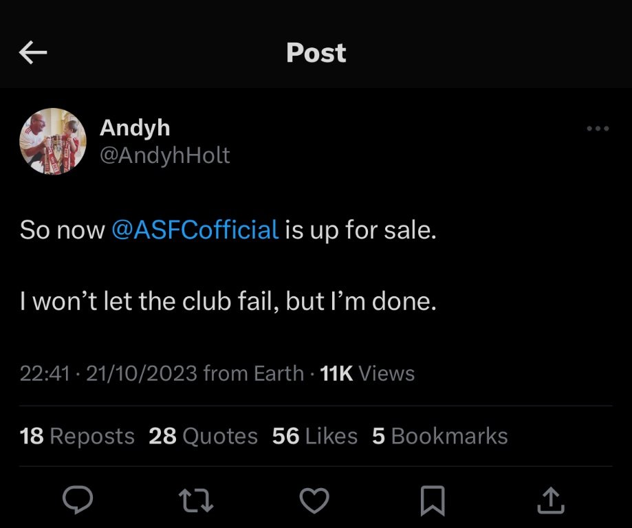Click the 22:41 · 21/10/2023 timestamp
Viewport: 632px width, 528px height.
tap(109, 373)
